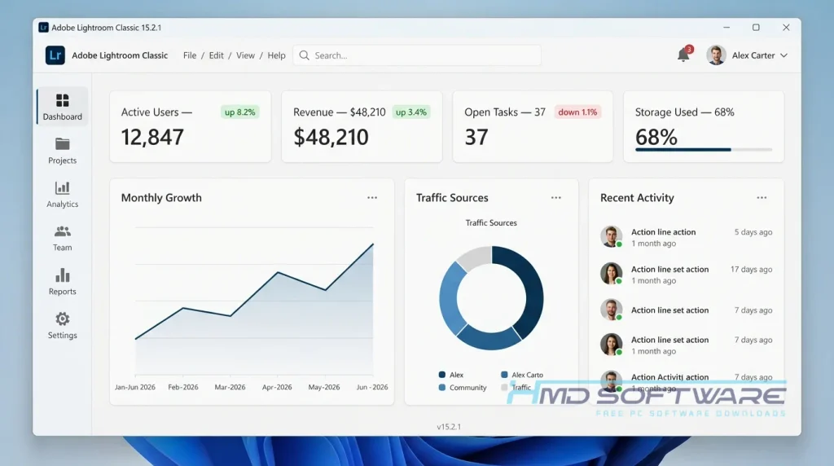Click the search magnifier icon
834x466 pixels.
(305, 55)
